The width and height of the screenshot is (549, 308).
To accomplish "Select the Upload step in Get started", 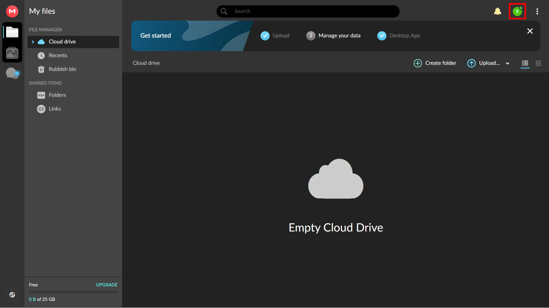I will pyautogui.click(x=275, y=36).
